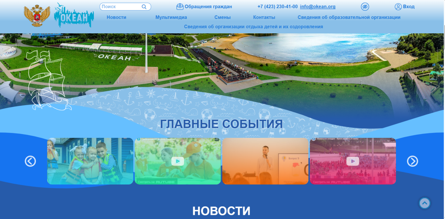445x219 pixels.
Task: Click the magnifier search icon
Action: (144, 7)
